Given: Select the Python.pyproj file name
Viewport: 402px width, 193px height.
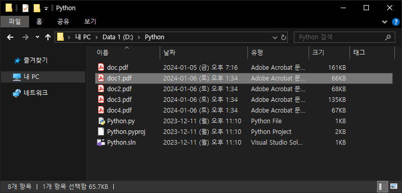Looking at the screenshot, I should point(127,131).
